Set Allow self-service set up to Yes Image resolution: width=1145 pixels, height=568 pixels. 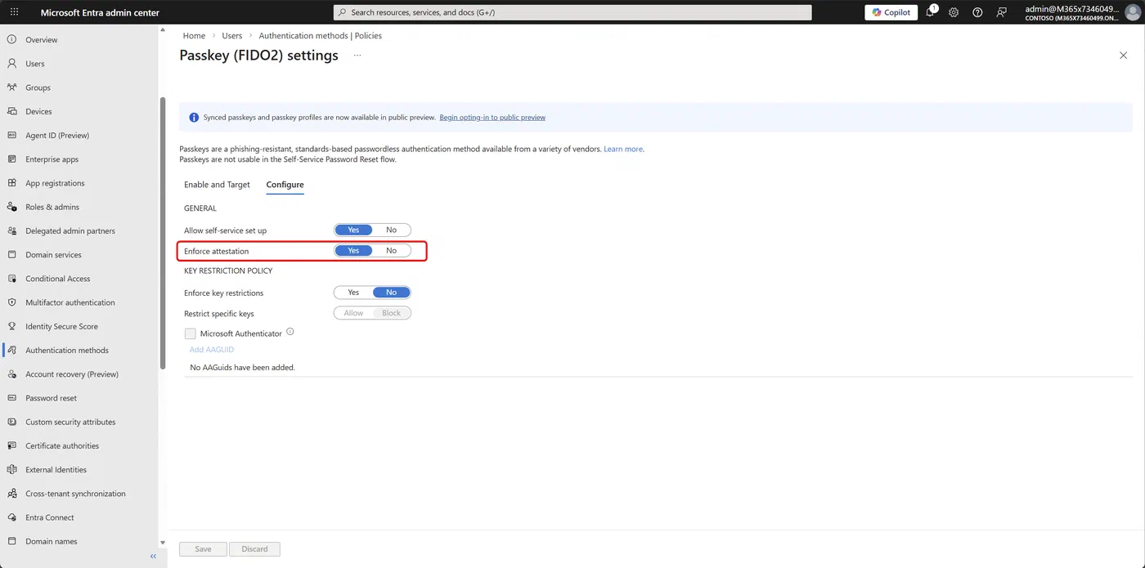click(353, 230)
